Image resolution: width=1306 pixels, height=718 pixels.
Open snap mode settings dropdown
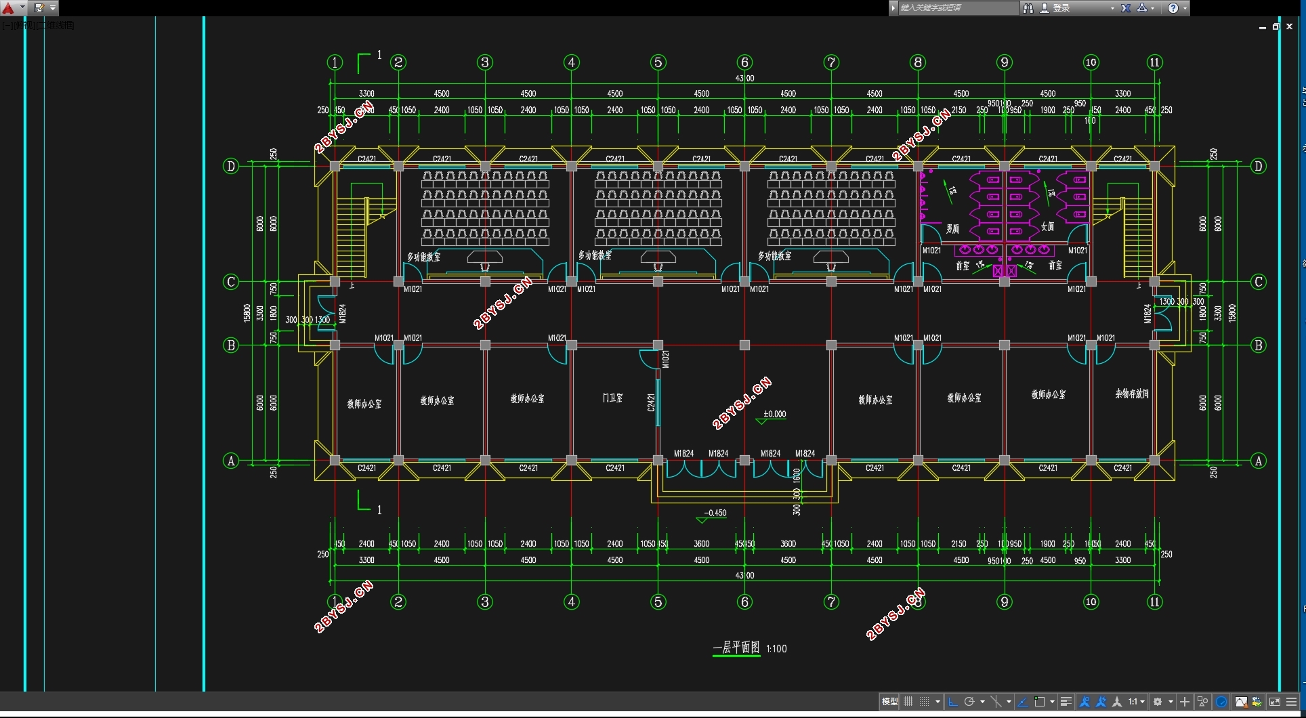tap(938, 702)
